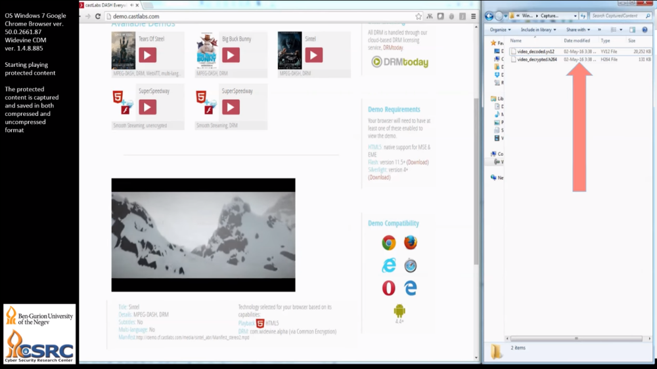Open the DRMtoday logo link

point(399,62)
